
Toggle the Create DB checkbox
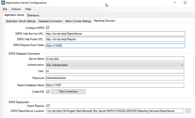pyautogui.click(x=48, y=92)
